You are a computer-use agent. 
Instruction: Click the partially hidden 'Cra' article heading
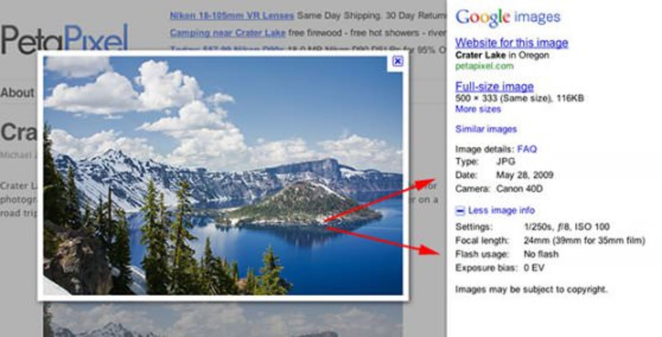tap(19, 132)
